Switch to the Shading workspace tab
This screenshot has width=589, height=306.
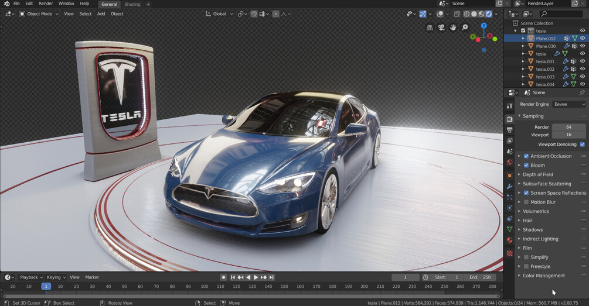pyautogui.click(x=132, y=4)
